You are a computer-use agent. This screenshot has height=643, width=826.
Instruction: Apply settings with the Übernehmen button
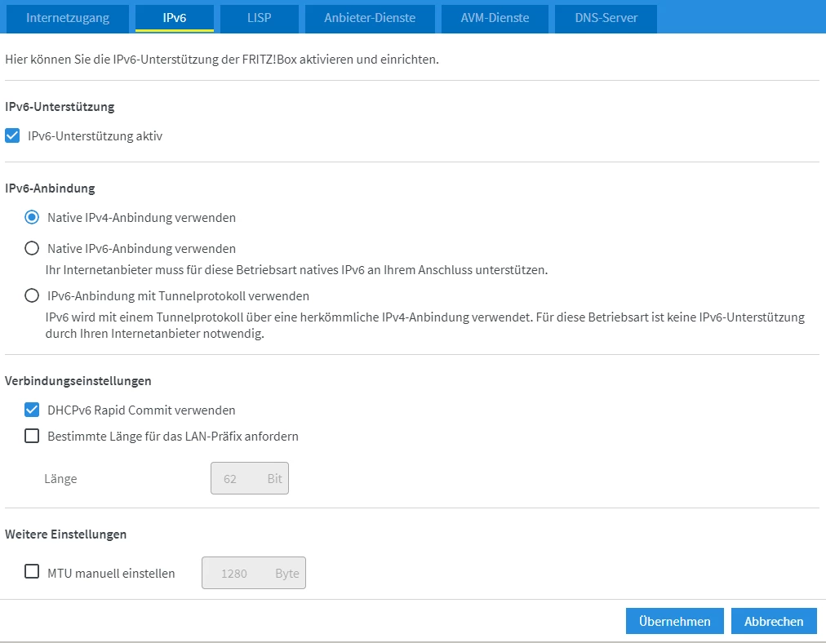click(x=674, y=622)
